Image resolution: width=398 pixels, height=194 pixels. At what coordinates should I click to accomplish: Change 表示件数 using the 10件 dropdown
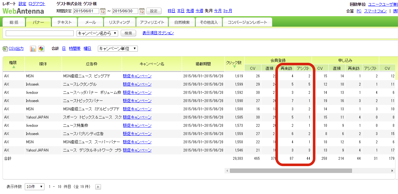[x=35, y=187]
